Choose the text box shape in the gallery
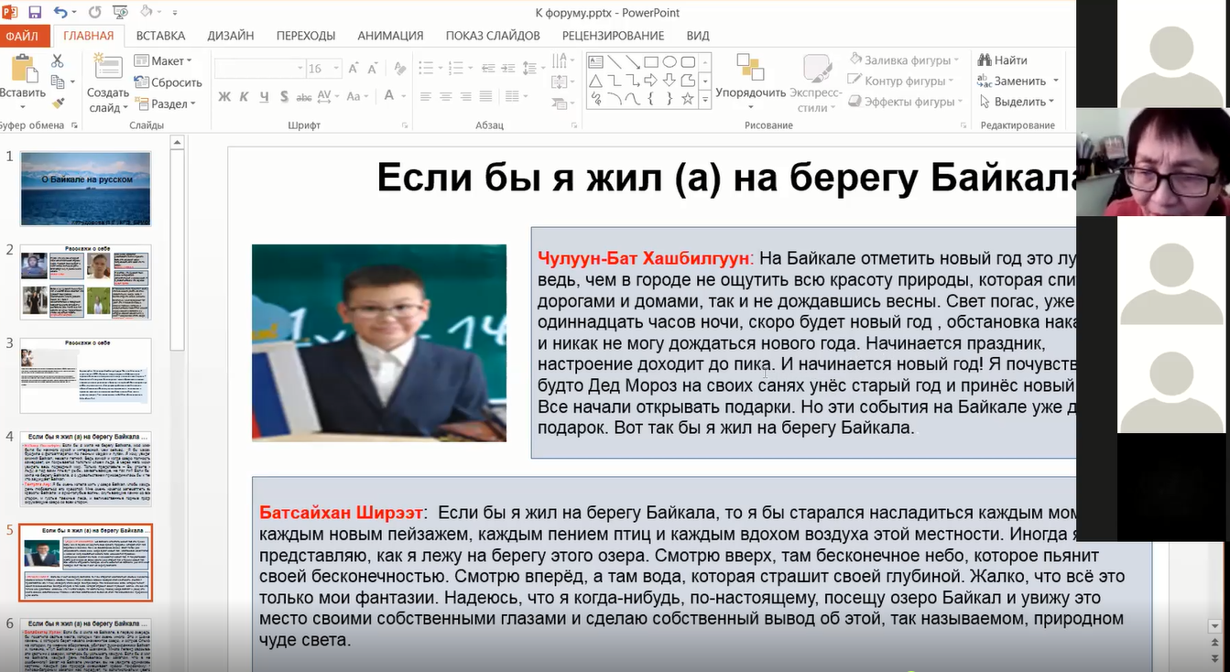 [595, 62]
